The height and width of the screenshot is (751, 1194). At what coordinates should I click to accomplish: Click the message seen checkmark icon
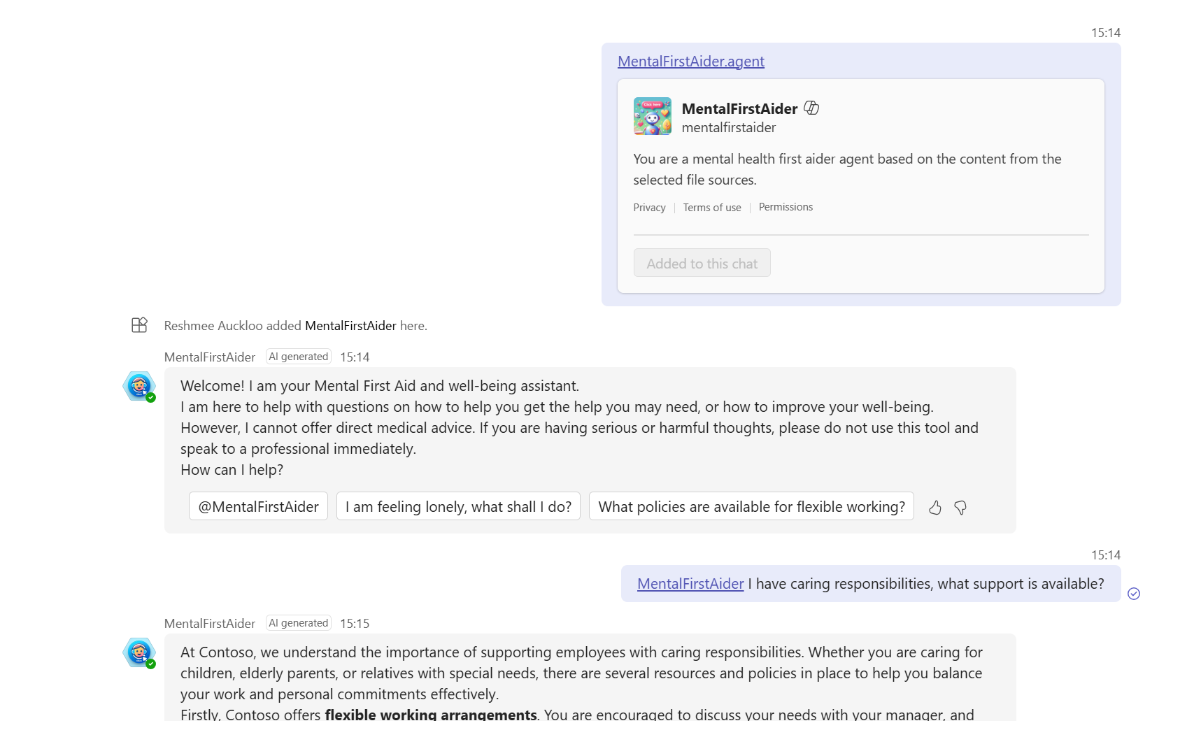pyautogui.click(x=1134, y=594)
